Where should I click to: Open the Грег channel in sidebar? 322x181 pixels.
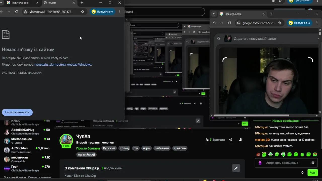(x=27, y=168)
